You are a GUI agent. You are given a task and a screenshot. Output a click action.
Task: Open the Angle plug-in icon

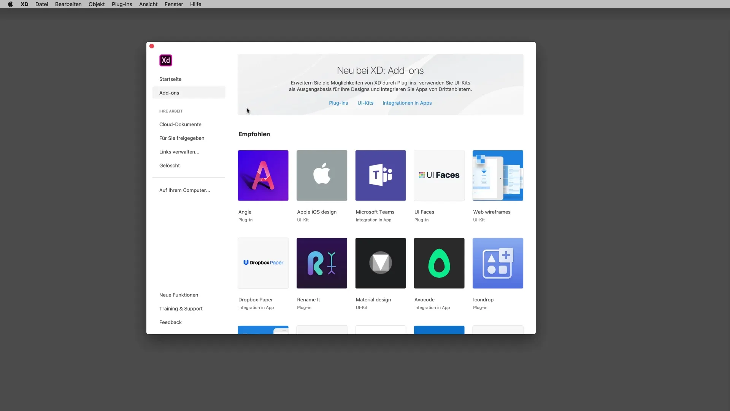coord(263,175)
